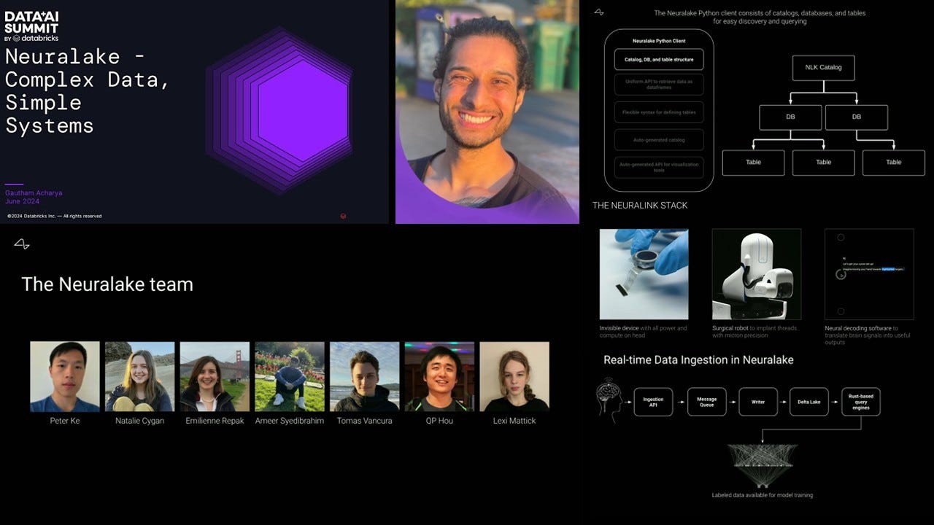
Task: Click the rightmost 'Table' node
Action: point(894,163)
